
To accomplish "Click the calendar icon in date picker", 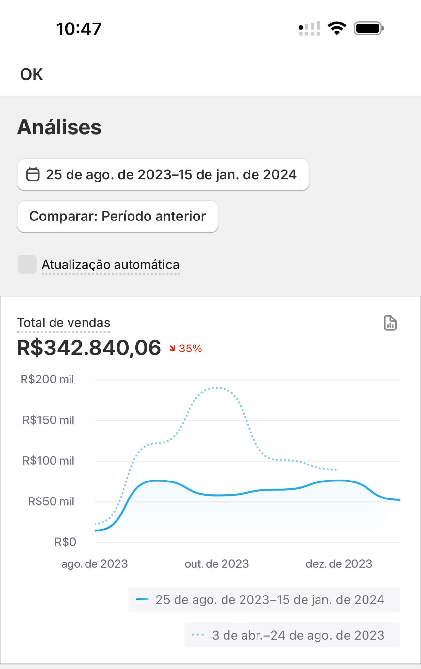I will click(x=33, y=174).
